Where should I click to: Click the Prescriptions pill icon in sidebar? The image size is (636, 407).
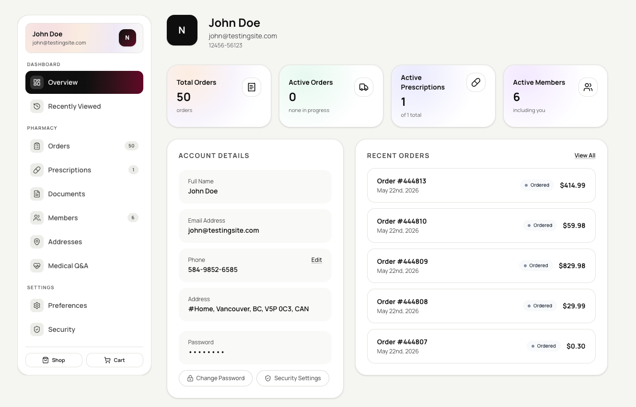tap(37, 170)
